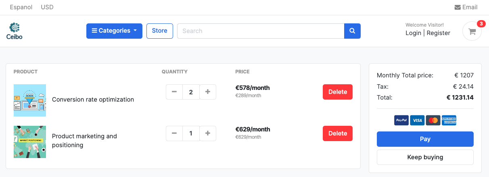This screenshot has width=489, height=177.
Task: Change the USD currency option
Action: click(x=47, y=7)
